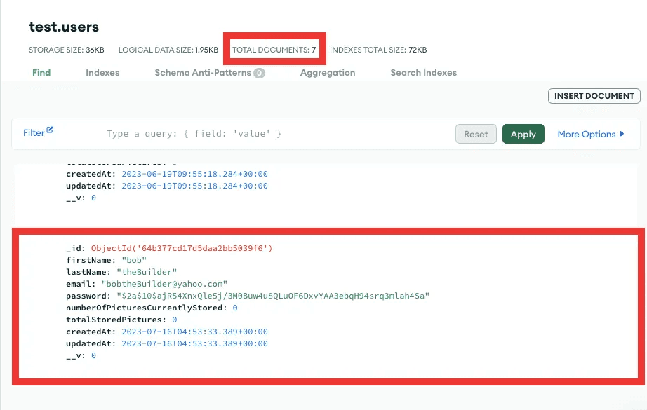Expand More Options for the query
Image resolution: width=647 pixels, height=410 pixels.
click(590, 134)
